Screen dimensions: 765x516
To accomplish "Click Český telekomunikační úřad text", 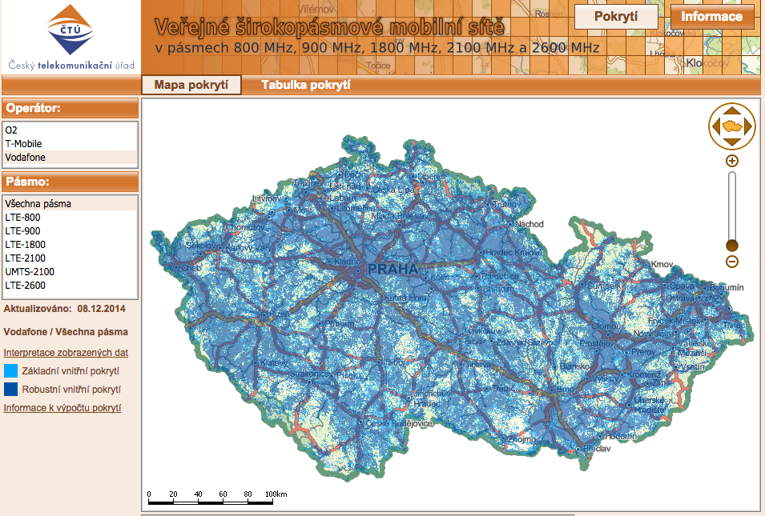I will tap(71, 66).
